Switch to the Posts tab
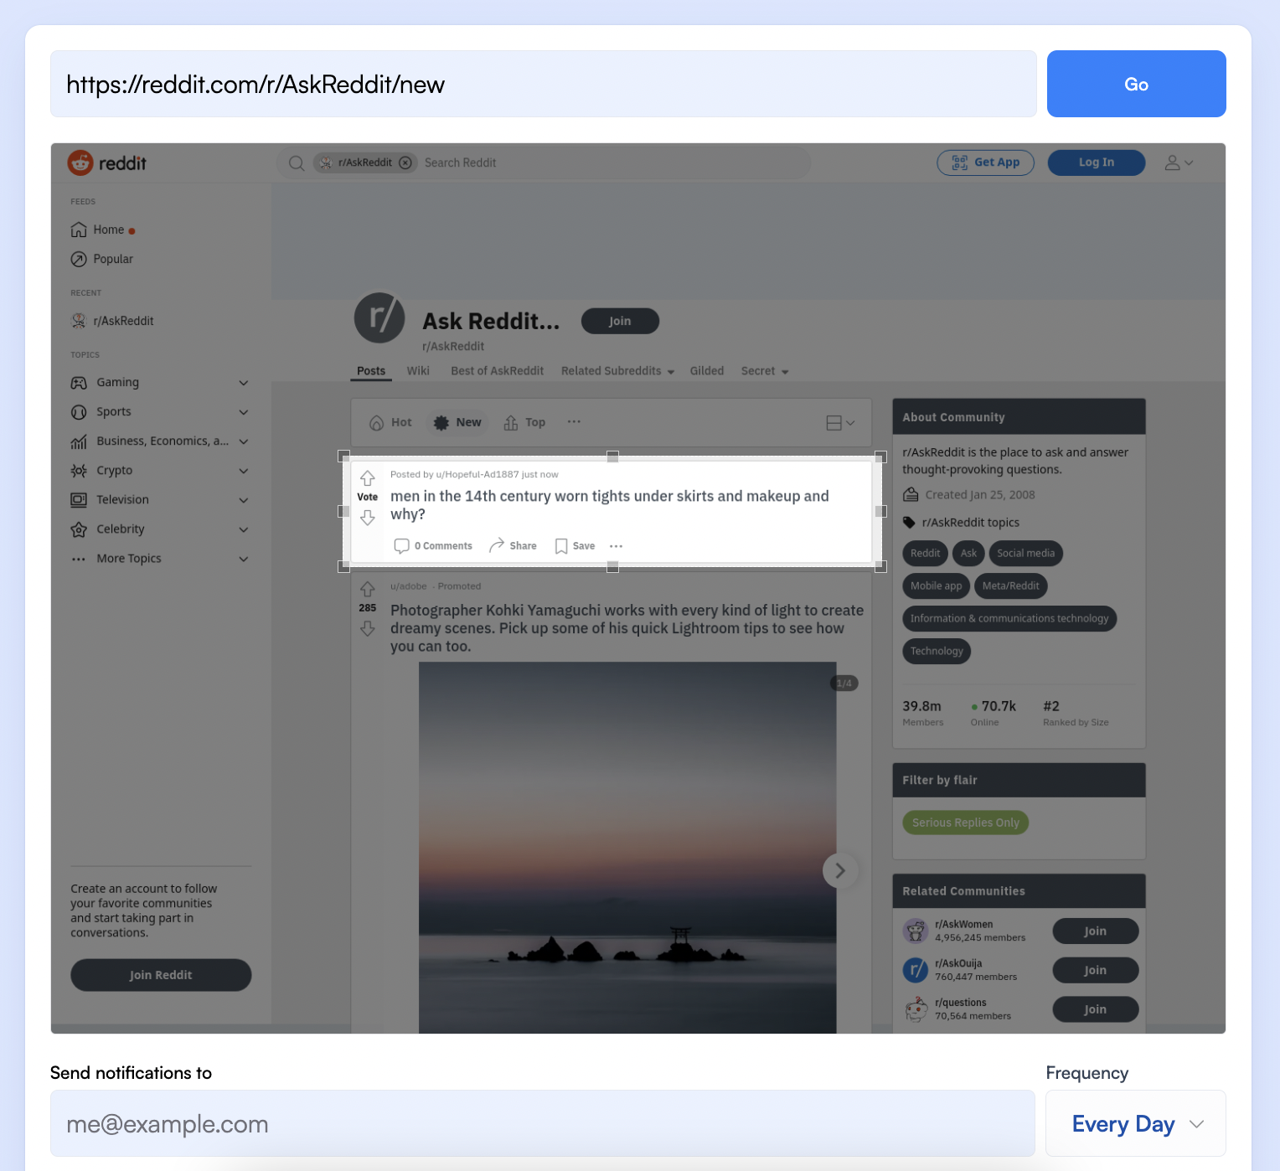Screen dimensions: 1280x1171 pos(371,371)
